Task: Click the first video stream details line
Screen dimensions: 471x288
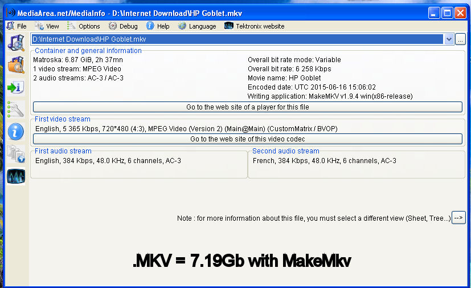Action: click(186, 129)
